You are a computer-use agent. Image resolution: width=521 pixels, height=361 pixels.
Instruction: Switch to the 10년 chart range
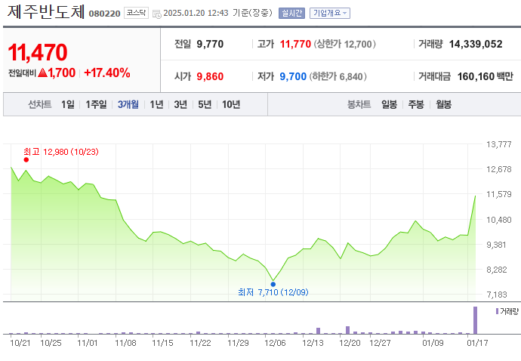pos(231,104)
